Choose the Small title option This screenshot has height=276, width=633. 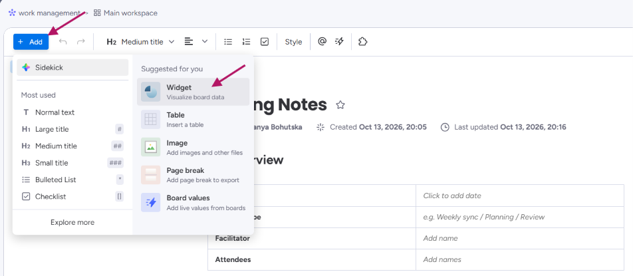coord(72,163)
